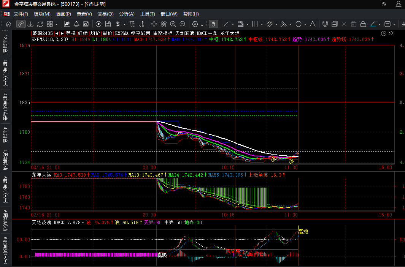The width and height of the screenshot is (405, 267).
Task: Open the 帮助(H) menu
Action: [191, 14]
